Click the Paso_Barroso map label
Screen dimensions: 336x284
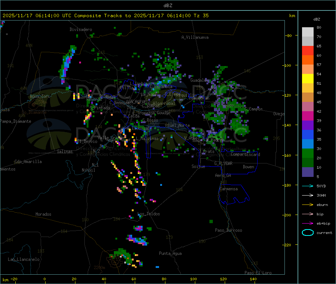coord(228,230)
